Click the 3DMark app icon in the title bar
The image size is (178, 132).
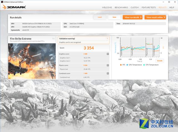[x=2, y=2]
